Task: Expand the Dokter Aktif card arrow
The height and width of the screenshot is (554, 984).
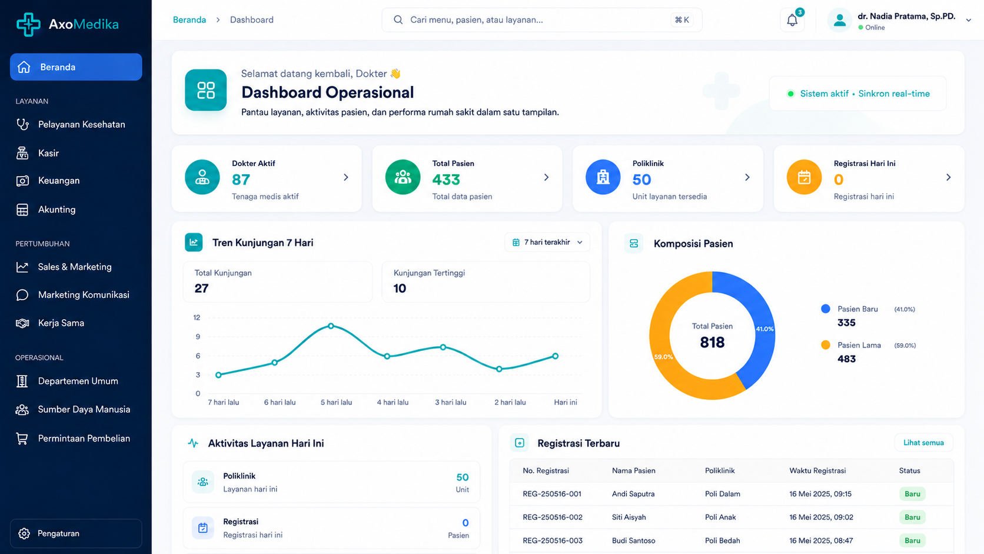Action: click(346, 177)
